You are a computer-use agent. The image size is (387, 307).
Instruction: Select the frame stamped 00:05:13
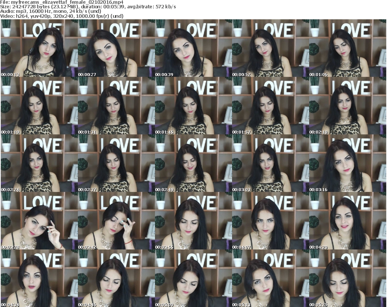click(x=271, y=278)
